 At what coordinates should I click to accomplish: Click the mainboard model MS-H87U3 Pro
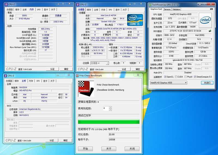(x=35, y=90)
